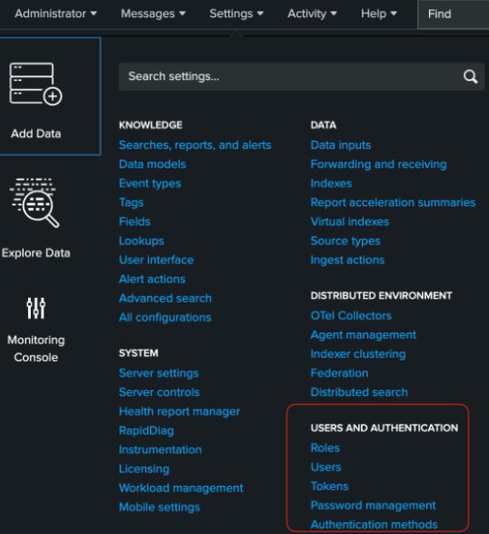Go to the Indexes page
This screenshot has height=534, width=489.
point(331,183)
